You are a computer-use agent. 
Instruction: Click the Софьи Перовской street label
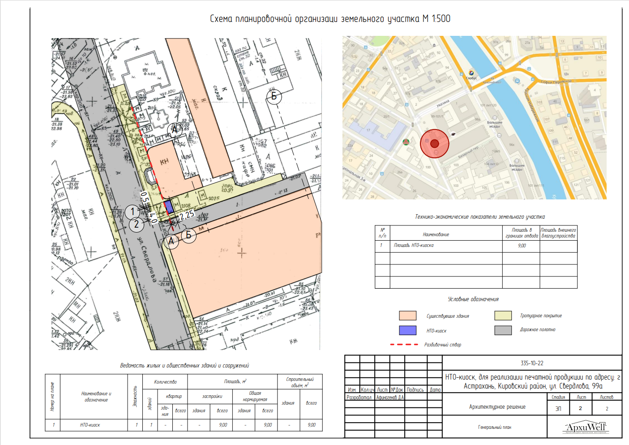[556, 82]
